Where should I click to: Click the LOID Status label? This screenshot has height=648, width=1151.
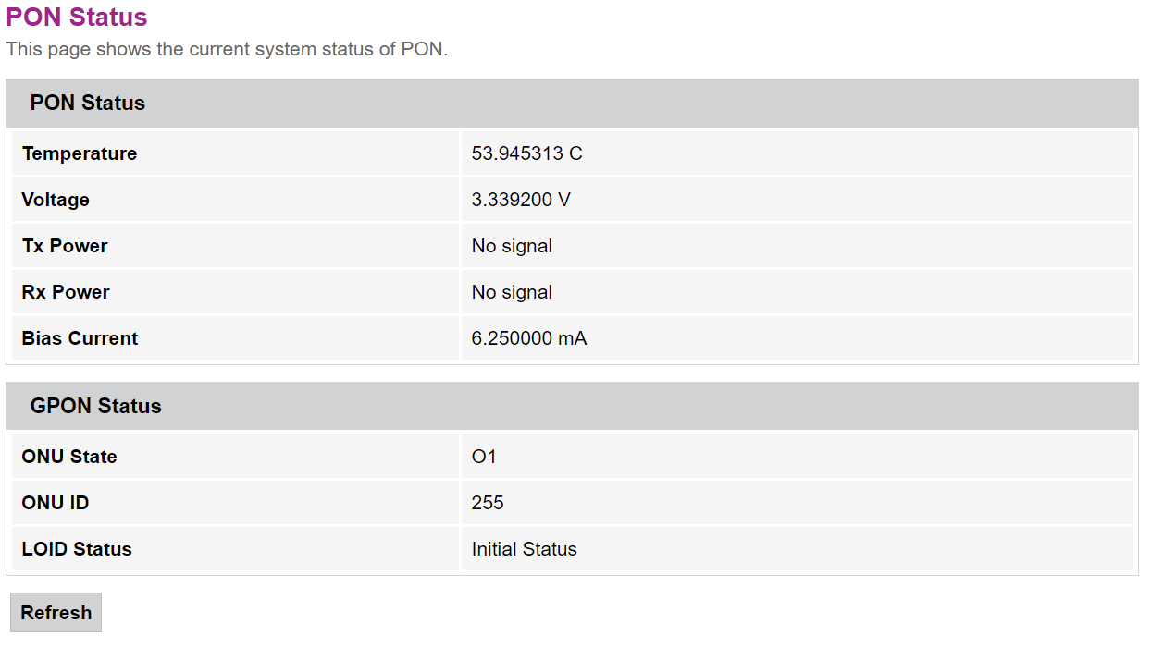77,549
